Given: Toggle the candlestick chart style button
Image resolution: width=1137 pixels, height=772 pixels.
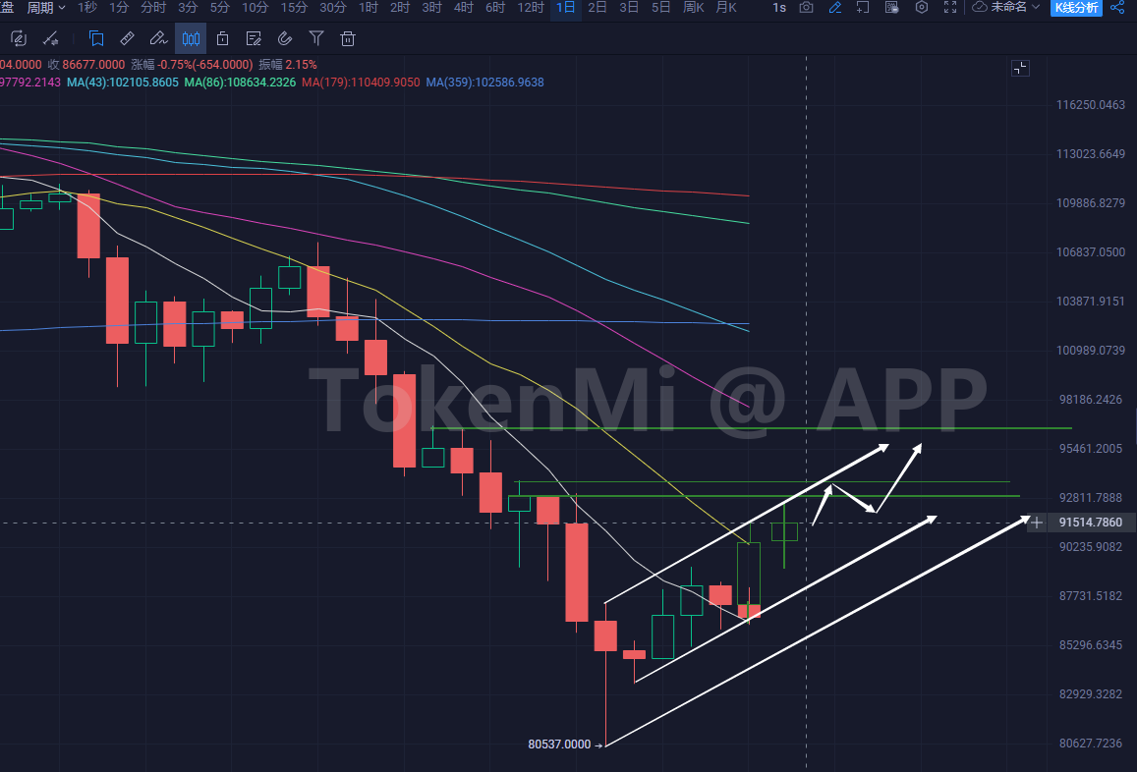Looking at the screenshot, I should 191,39.
